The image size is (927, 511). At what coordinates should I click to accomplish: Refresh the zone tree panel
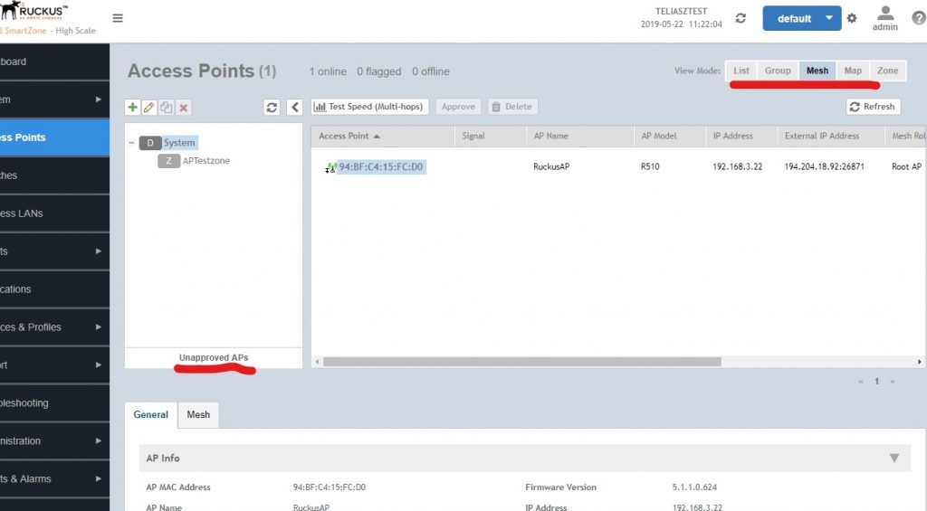[272, 108]
